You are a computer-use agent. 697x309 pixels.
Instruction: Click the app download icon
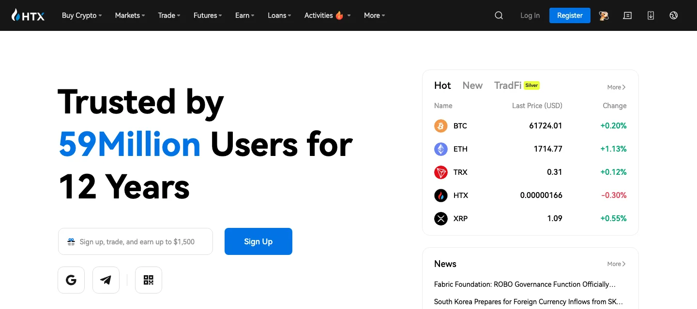651,15
